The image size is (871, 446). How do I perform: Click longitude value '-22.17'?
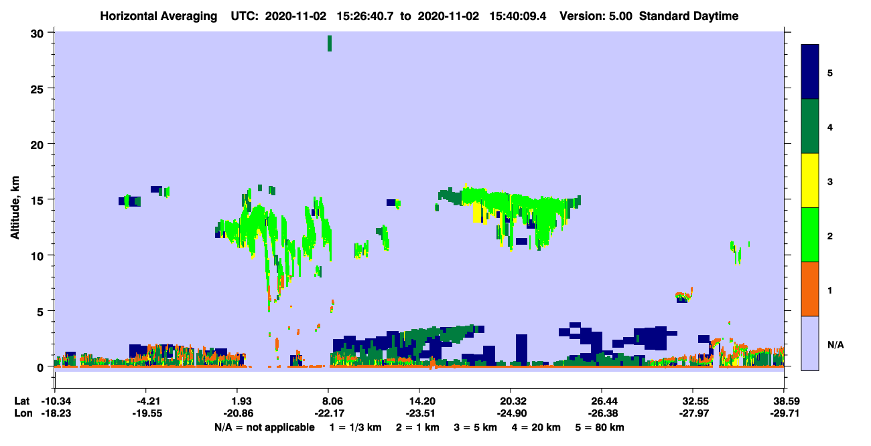click(x=328, y=414)
